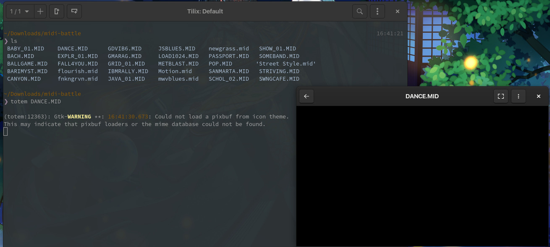Image resolution: width=550 pixels, height=247 pixels.
Task: Open the DANCE.MID player three-dot menu
Action: click(x=519, y=96)
